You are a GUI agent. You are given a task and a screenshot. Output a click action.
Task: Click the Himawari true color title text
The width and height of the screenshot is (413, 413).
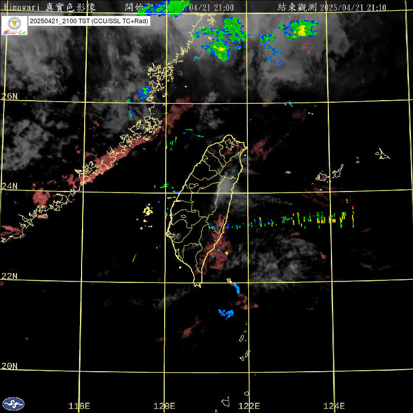point(50,7)
